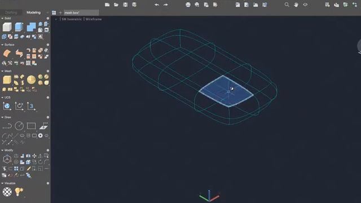This screenshot has height=203, width=361.
Task: Activate the Orbit tool in the top toolbar
Action: tap(305, 5)
